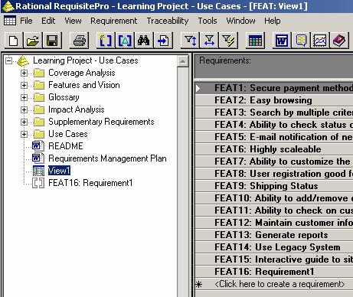This screenshot has height=297, width=353.
Task: Click the Print toolbar icon
Action: [x=80, y=41]
